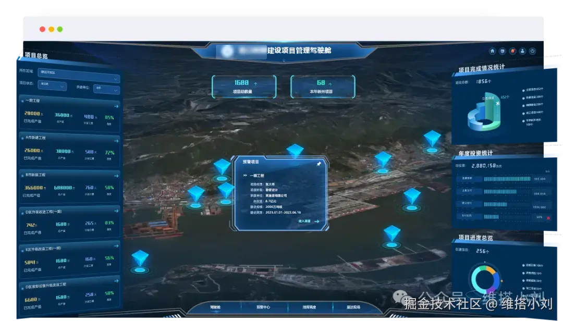Click A市新建工程 card title
The image size is (563, 321).
[x=35, y=138]
